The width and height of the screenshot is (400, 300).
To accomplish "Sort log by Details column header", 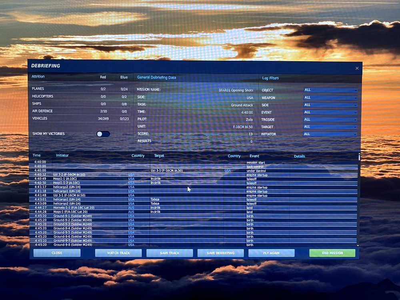I will tap(300, 156).
